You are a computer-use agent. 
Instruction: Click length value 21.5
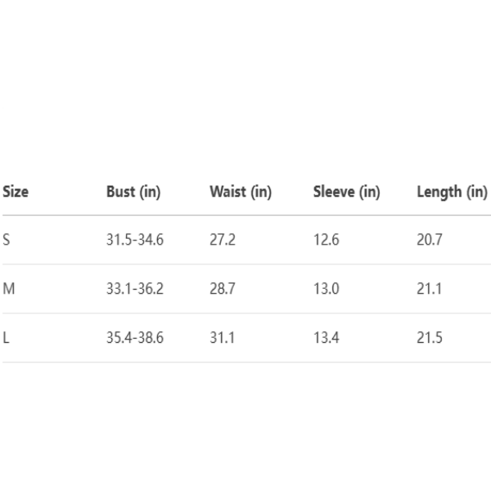point(430,337)
